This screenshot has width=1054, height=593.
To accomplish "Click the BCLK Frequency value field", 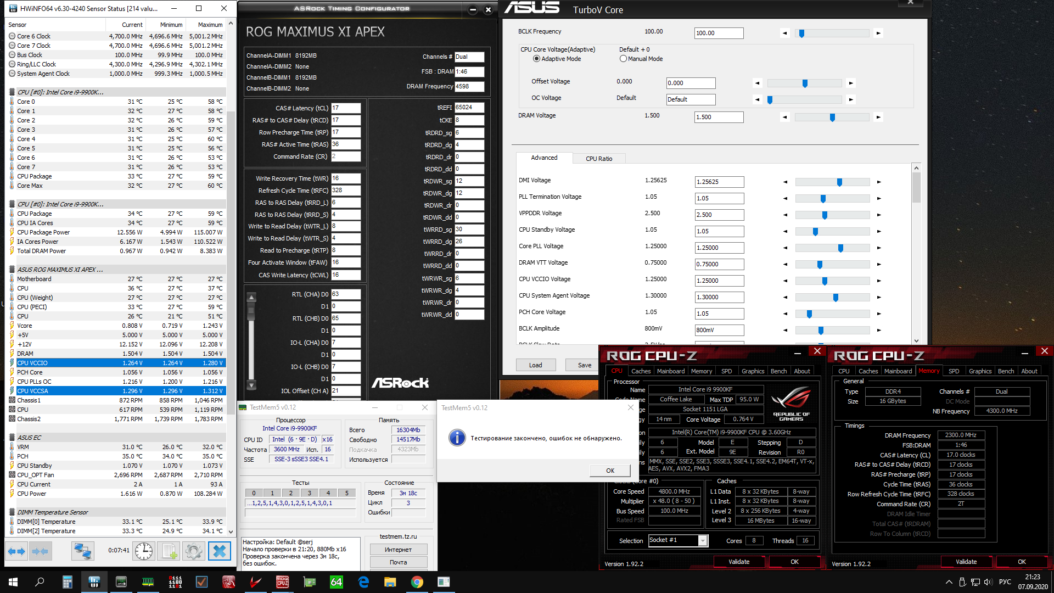I will pyautogui.click(x=718, y=33).
